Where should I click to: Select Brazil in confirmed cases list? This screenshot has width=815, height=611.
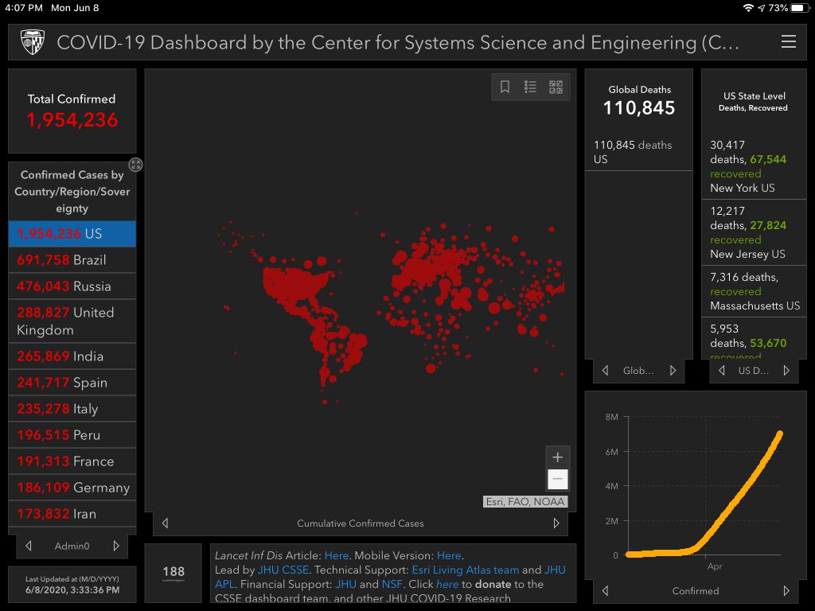(72, 260)
